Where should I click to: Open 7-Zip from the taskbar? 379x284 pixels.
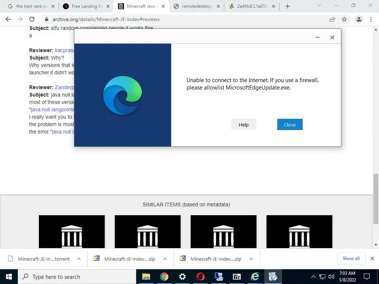pyautogui.click(x=237, y=277)
